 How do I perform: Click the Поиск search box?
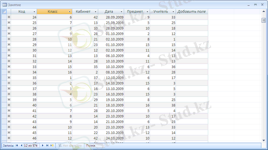[95, 146]
